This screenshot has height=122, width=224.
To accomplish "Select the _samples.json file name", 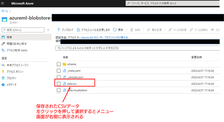I will tap(75, 77).
